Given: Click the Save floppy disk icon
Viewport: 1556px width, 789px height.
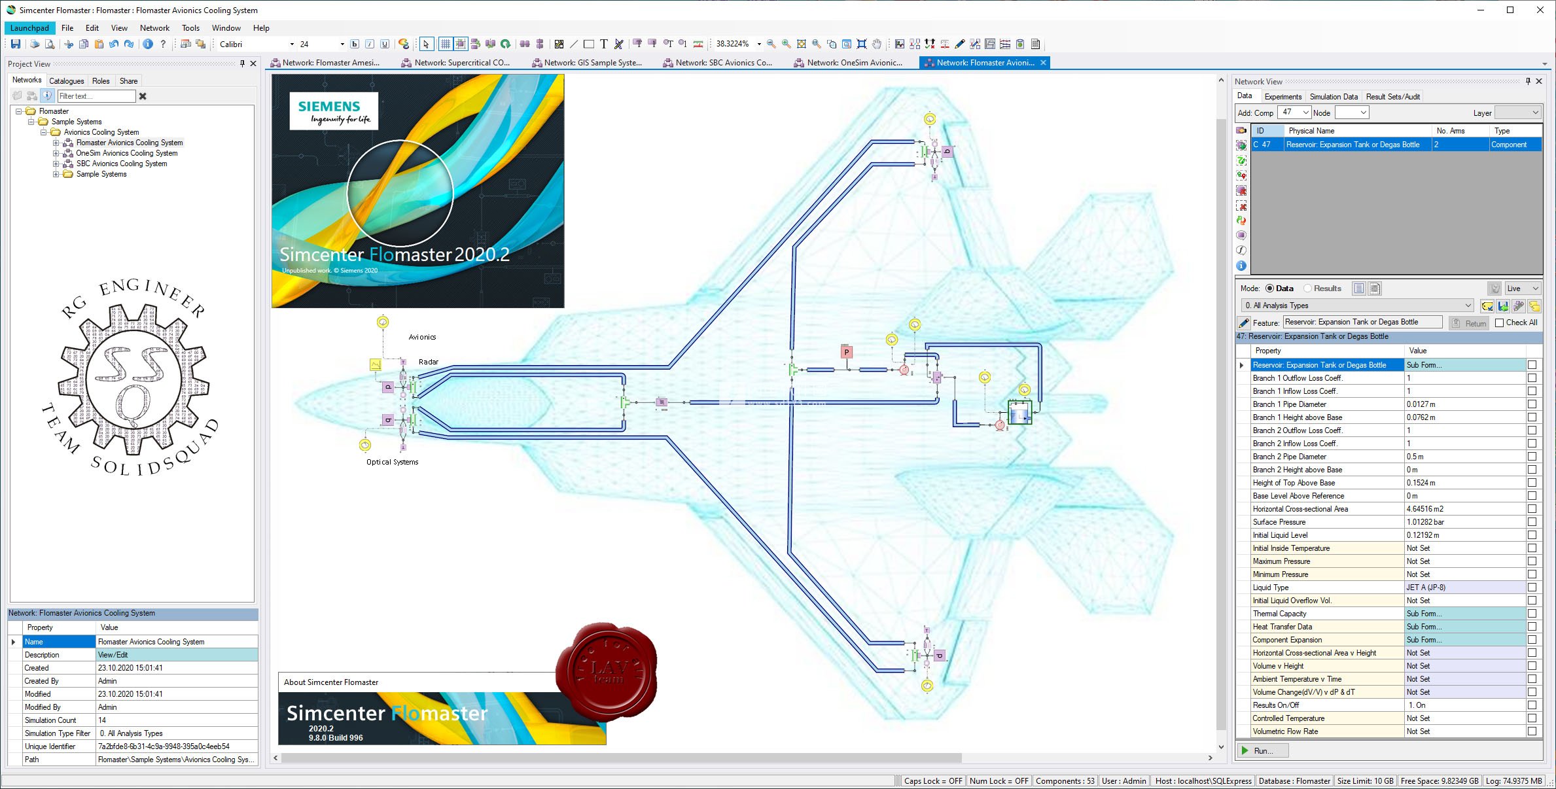Looking at the screenshot, I should point(16,44).
